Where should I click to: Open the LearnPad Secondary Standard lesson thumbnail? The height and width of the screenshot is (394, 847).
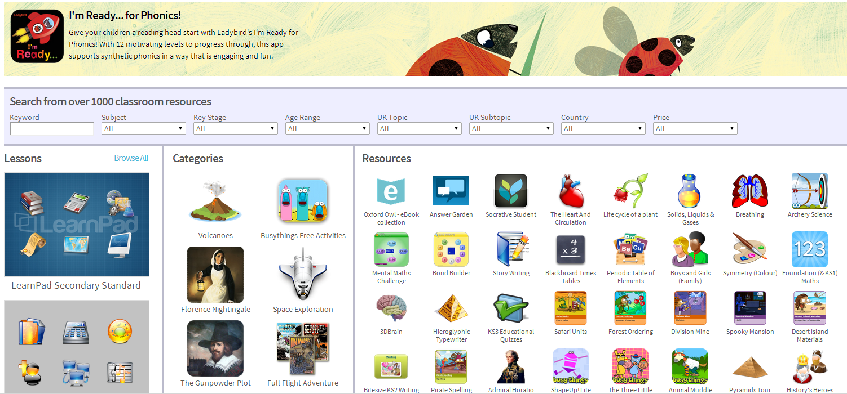click(x=77, y=225)
